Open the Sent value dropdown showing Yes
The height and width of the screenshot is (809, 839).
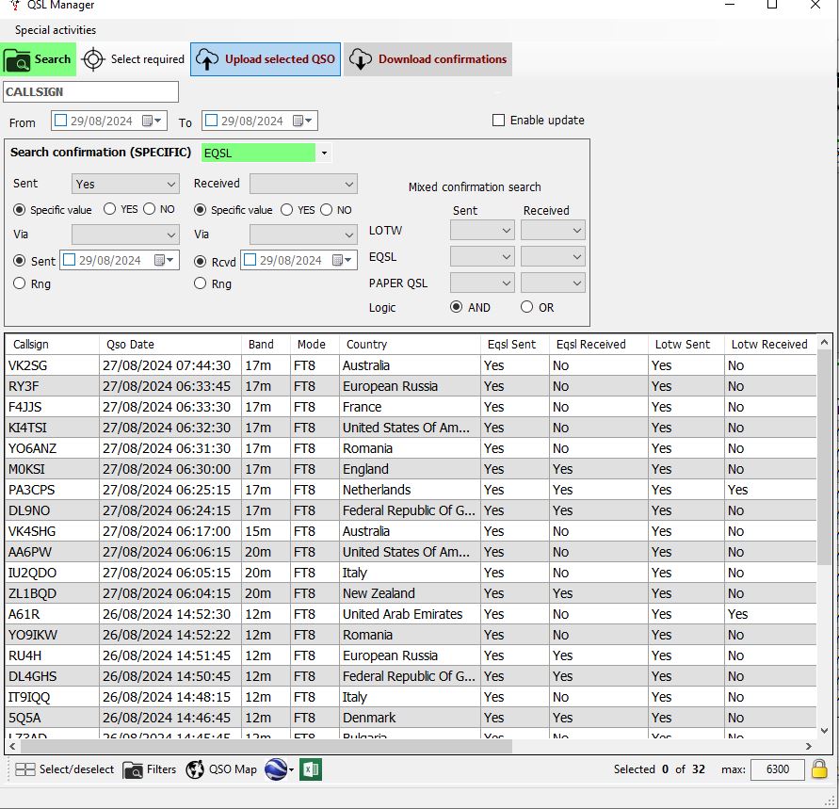[125, 184]
